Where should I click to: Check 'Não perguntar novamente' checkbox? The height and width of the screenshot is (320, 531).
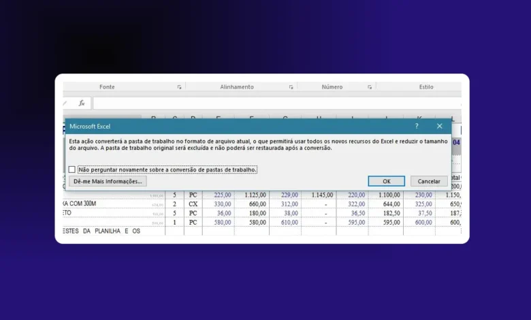[x=71, y=170]
